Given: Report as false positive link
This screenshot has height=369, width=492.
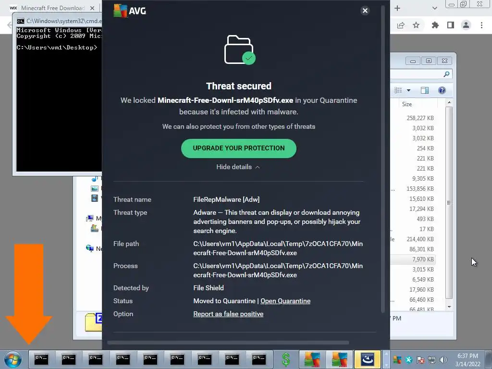Looking at the screenshot, I should [228, 314].
